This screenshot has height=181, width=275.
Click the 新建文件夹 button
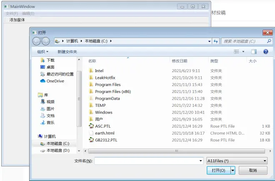67,52
